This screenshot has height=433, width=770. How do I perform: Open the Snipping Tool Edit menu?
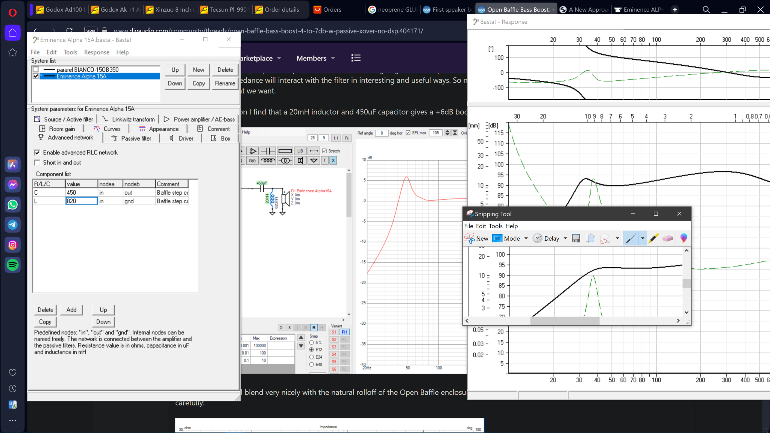(x=481, y=226)
